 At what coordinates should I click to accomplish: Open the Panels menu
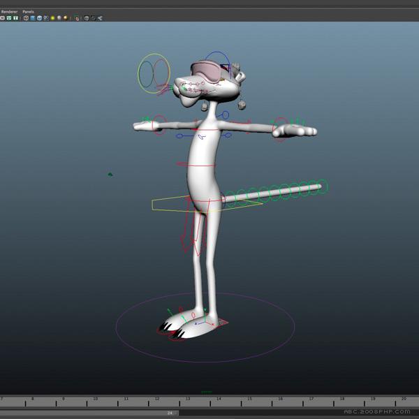(x=28, y=12)
